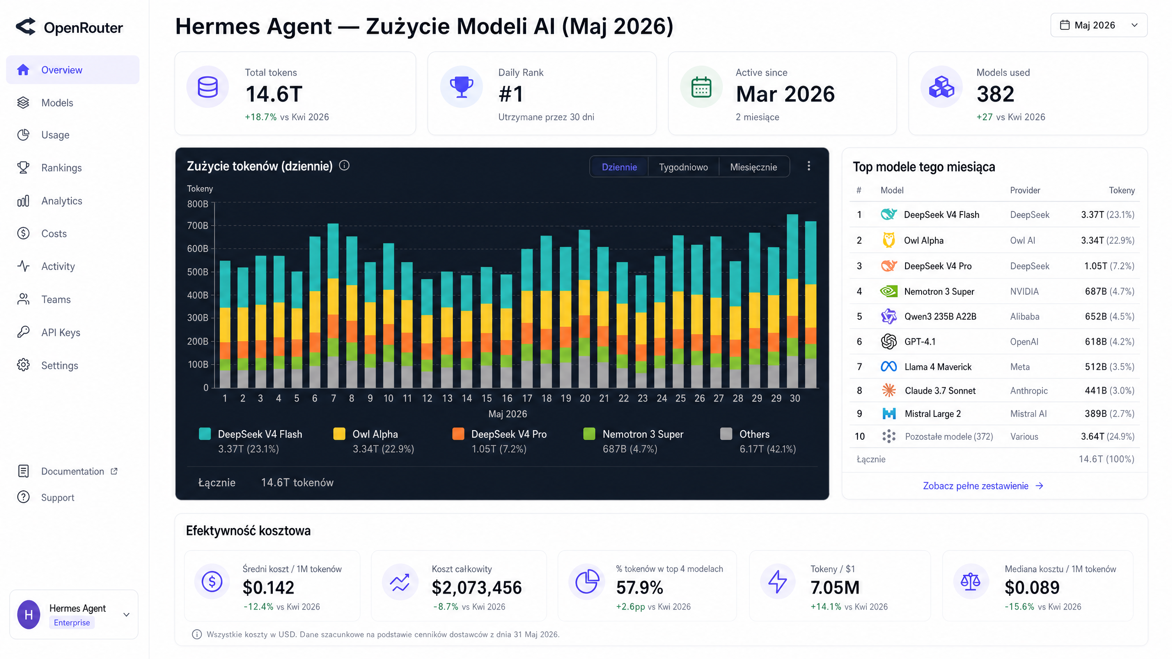Image resolution: width=1172 pixels, height=659 pixels.
Task: Toggle Nemotron 3 Super green legend swatch
Action: pyautogui.click(x=589, y=433)
